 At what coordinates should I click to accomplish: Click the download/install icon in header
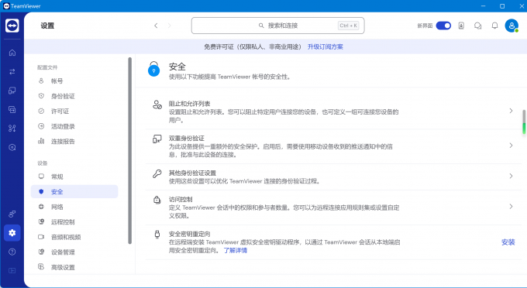[x=461, y=26]
